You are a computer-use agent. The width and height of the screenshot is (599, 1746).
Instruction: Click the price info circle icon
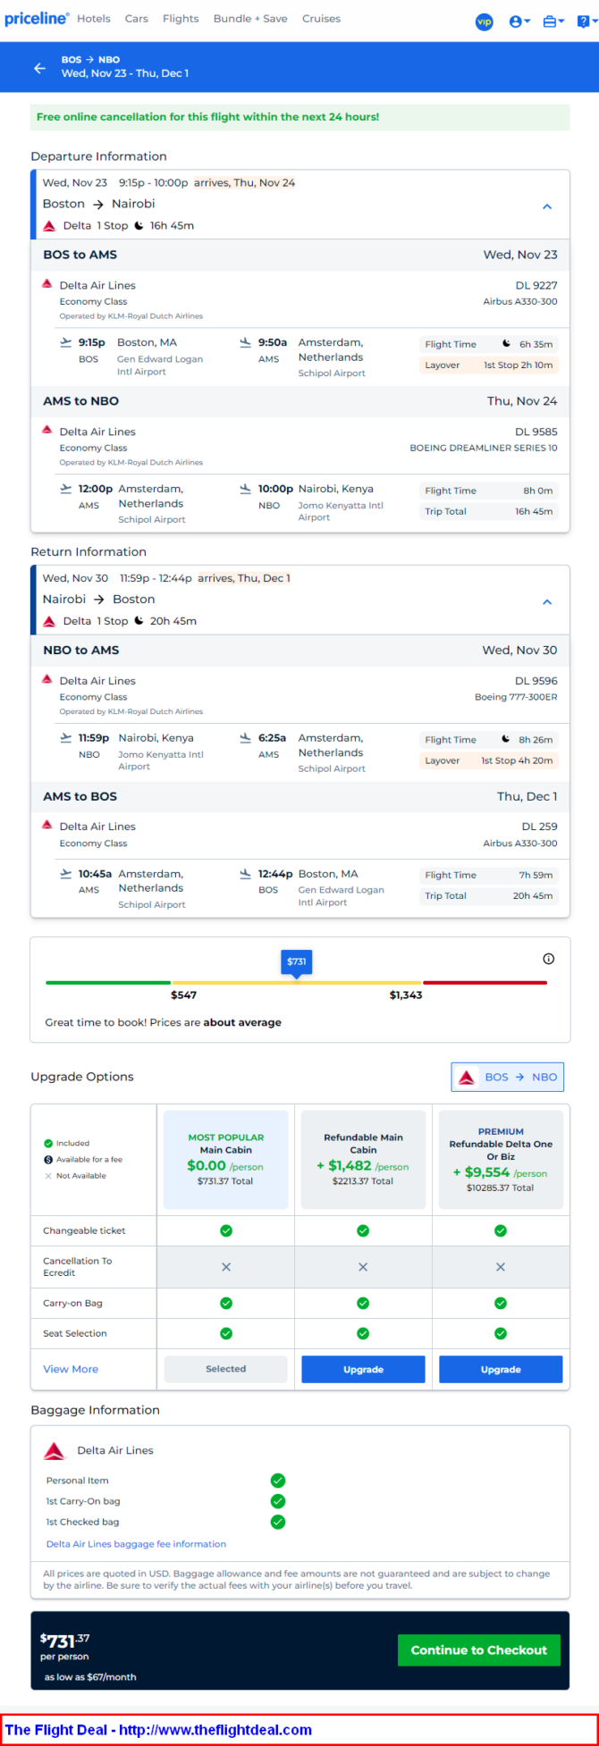tap(549, 959)
